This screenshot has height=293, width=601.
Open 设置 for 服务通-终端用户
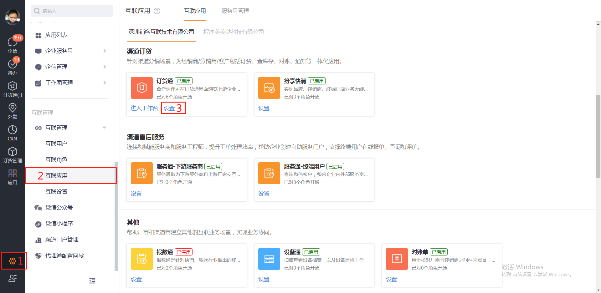[x=264, y=194]
